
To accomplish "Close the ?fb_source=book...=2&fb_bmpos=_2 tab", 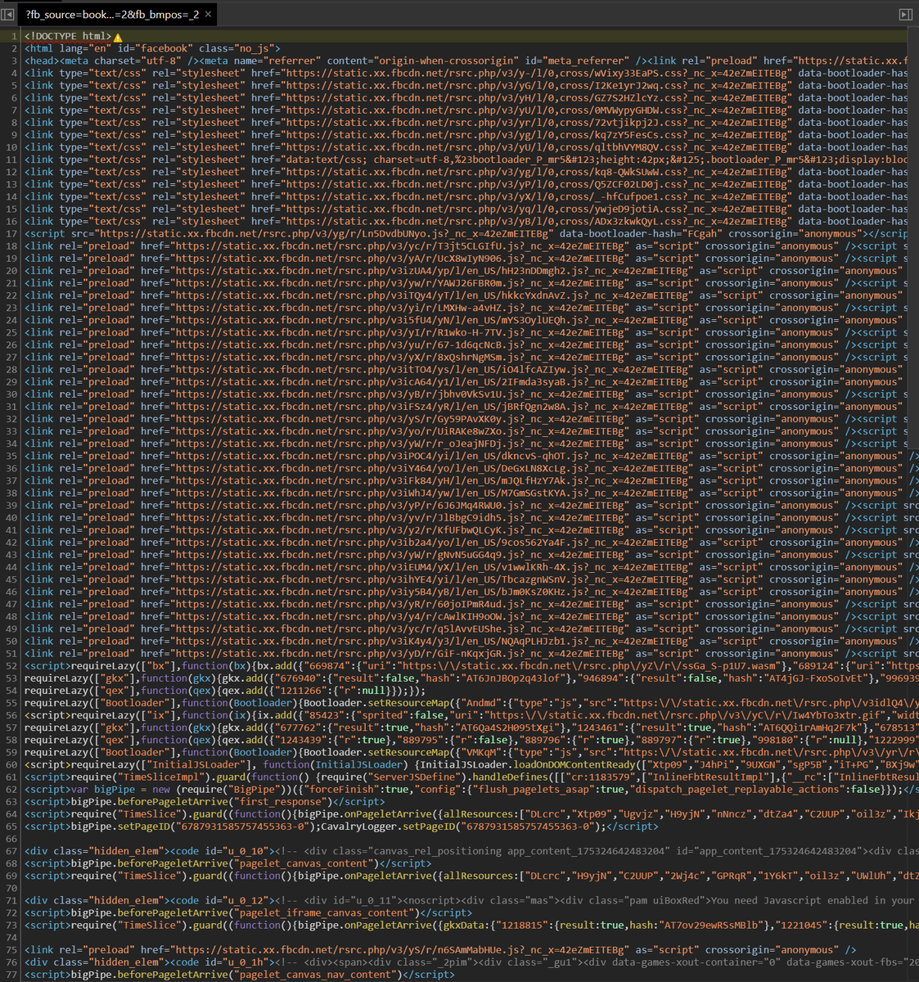I will [208, 14].
